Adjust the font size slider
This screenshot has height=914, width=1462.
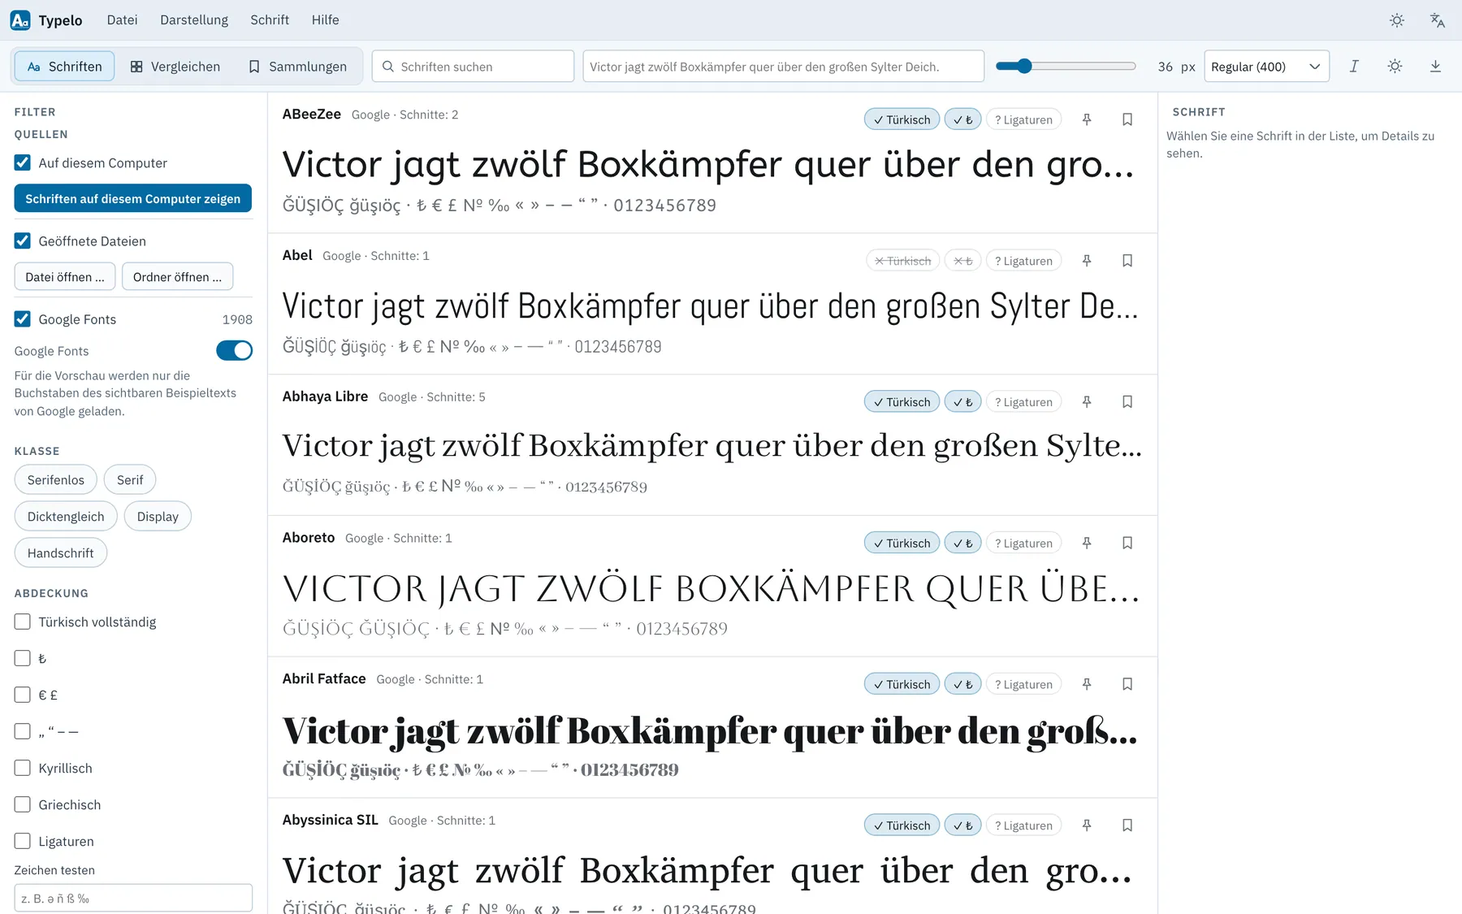click(1066, 67)
